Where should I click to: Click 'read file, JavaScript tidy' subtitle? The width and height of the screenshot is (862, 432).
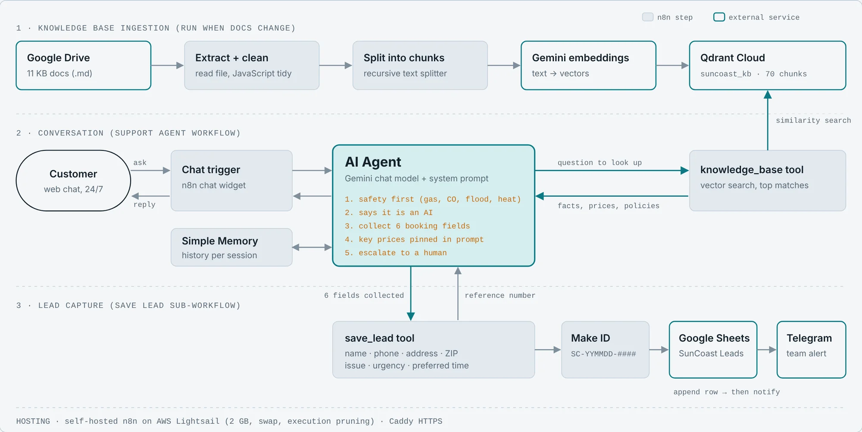(x=243, y=74)
